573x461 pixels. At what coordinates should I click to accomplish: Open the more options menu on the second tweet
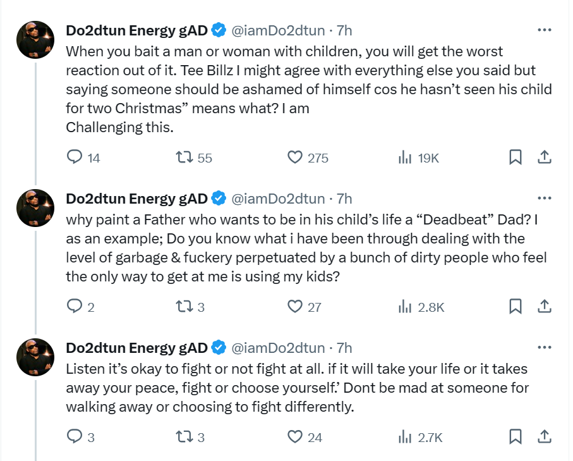click(544, 197)
